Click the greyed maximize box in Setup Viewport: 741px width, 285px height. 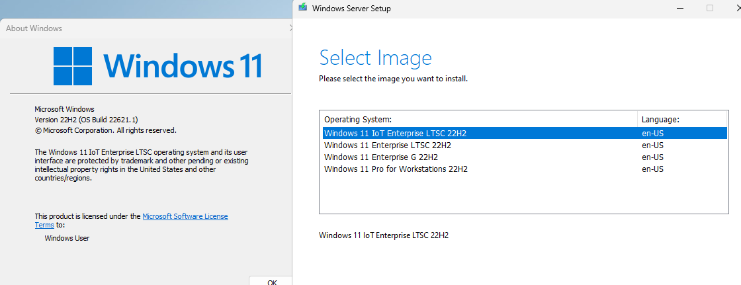pos(710,8)
